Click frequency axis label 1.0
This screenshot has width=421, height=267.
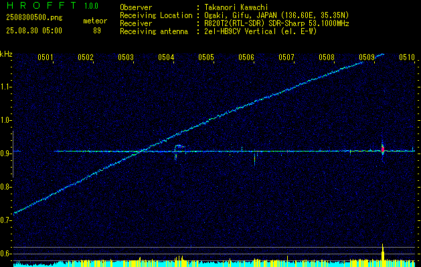coord(5,121)
